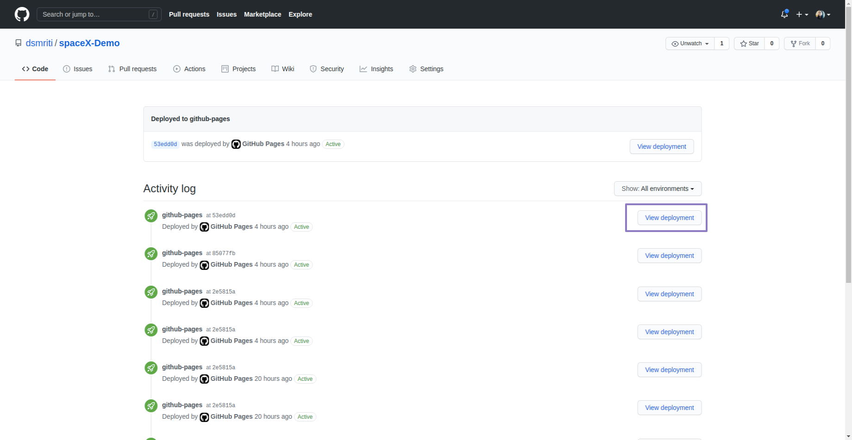This screenshot has width=852, height=440.
Task: Click the Deployed to github-pages heading
Action: tap(190, 119)
